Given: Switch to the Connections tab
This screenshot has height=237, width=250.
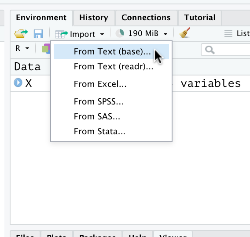Looking at the screenshot, I should click(146, 18).
